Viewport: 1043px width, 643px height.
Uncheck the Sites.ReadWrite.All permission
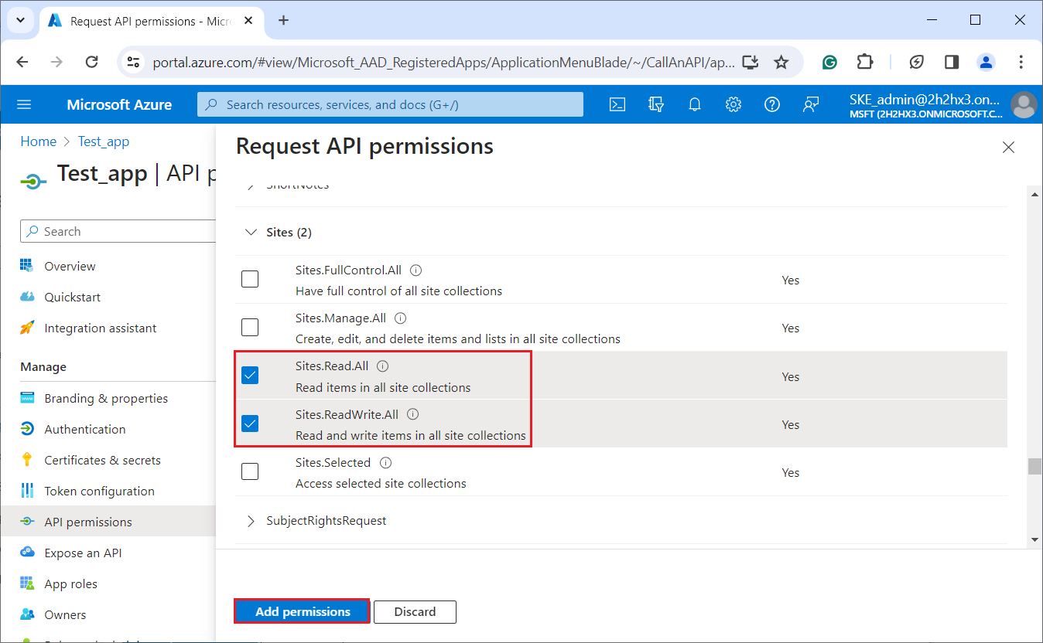pos(250,424)
